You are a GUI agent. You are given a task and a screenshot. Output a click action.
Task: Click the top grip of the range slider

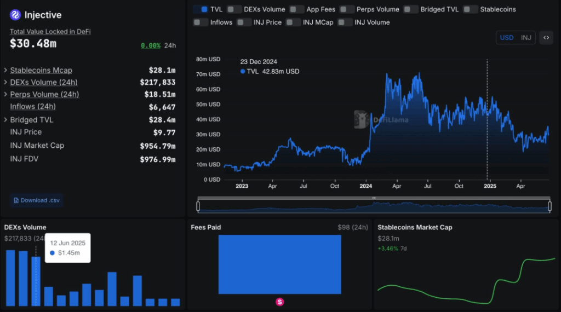click(x=374, y=198)
